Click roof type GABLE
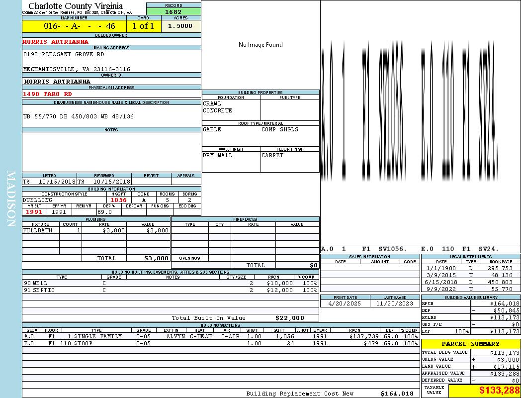This screenshot has width=522, height=398. click(x=212, y=129)
